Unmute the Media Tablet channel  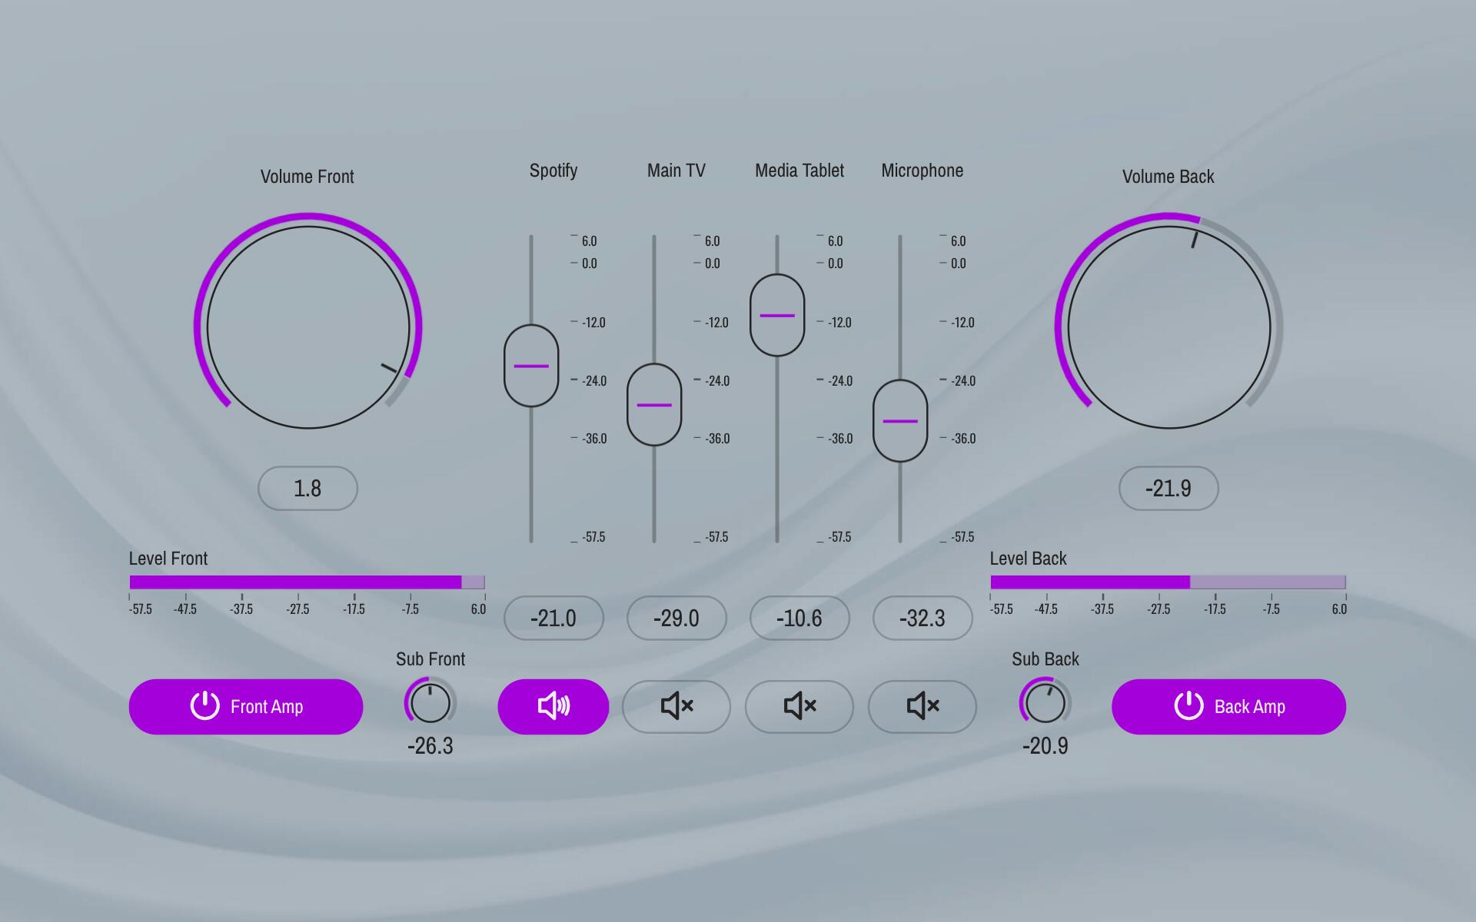(x=799, y=706)
